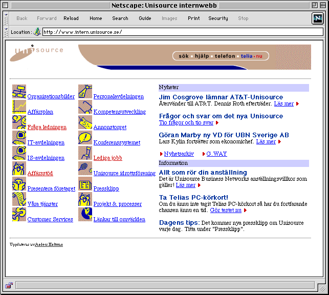Image resolution: width=329 pixels, height=295 pixels.
Task: Click the Konferenssystemet speech bubble icon
Action: click(x=85, y=138)
